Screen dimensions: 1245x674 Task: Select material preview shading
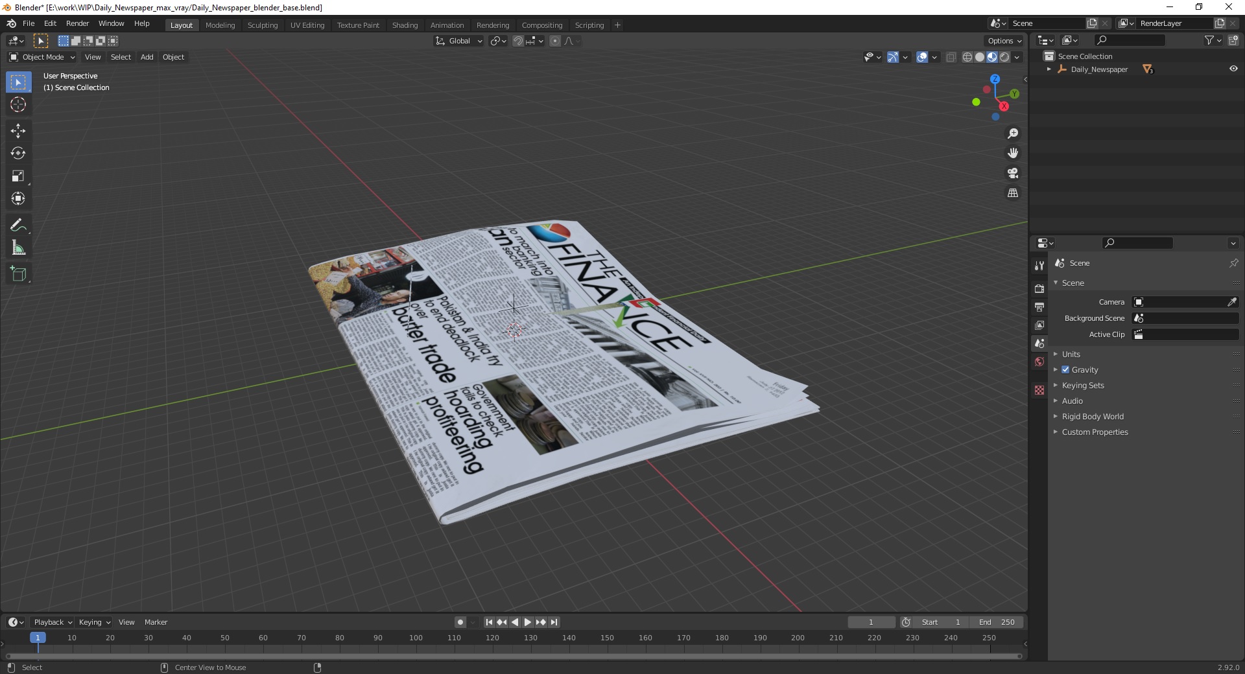pos(992,57)
